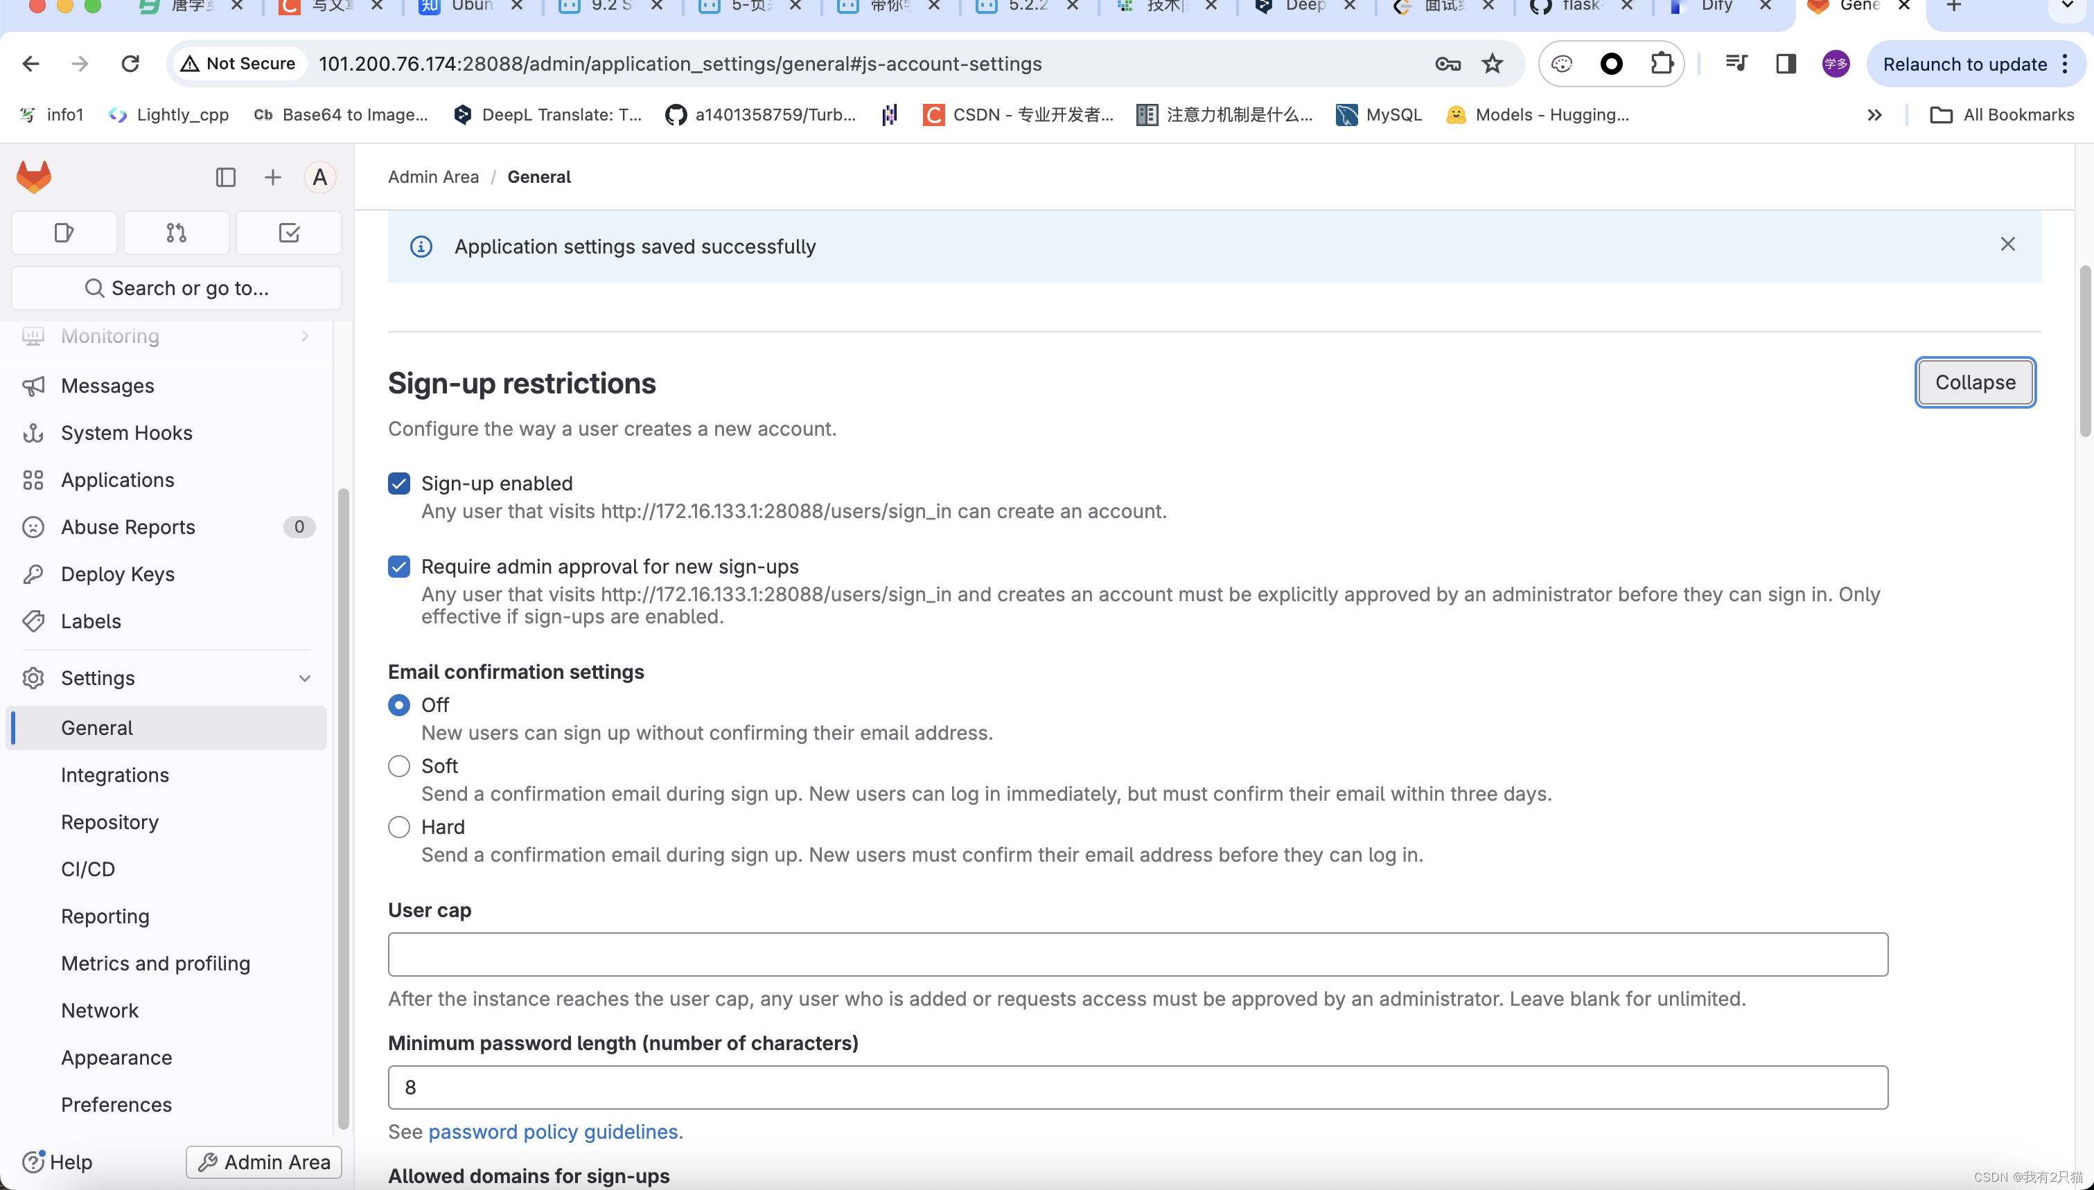The image size is (2094, 1190).
Task: Open the Integrations settings page
Action: tap(114, 773)
